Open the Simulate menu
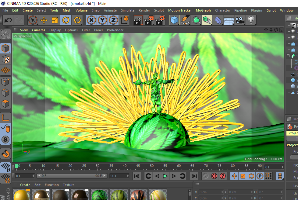Image resolution: width=298 pixels, height=200 pixels. point(128,10)
